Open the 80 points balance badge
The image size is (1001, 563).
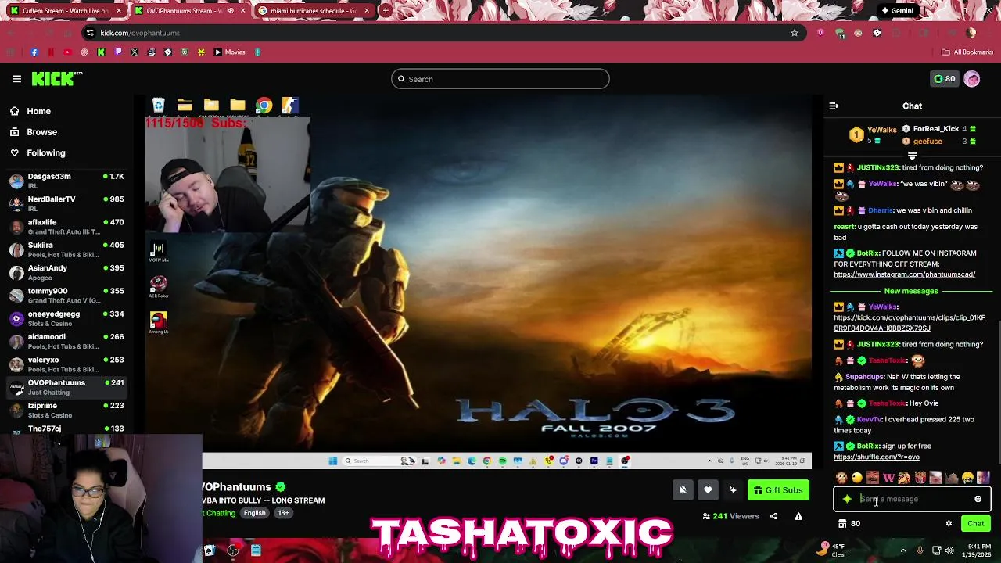point(945,79)
